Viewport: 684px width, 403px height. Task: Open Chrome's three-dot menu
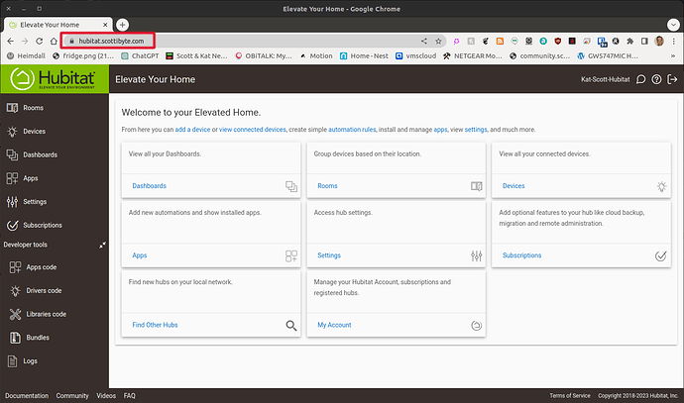(672, 41)
